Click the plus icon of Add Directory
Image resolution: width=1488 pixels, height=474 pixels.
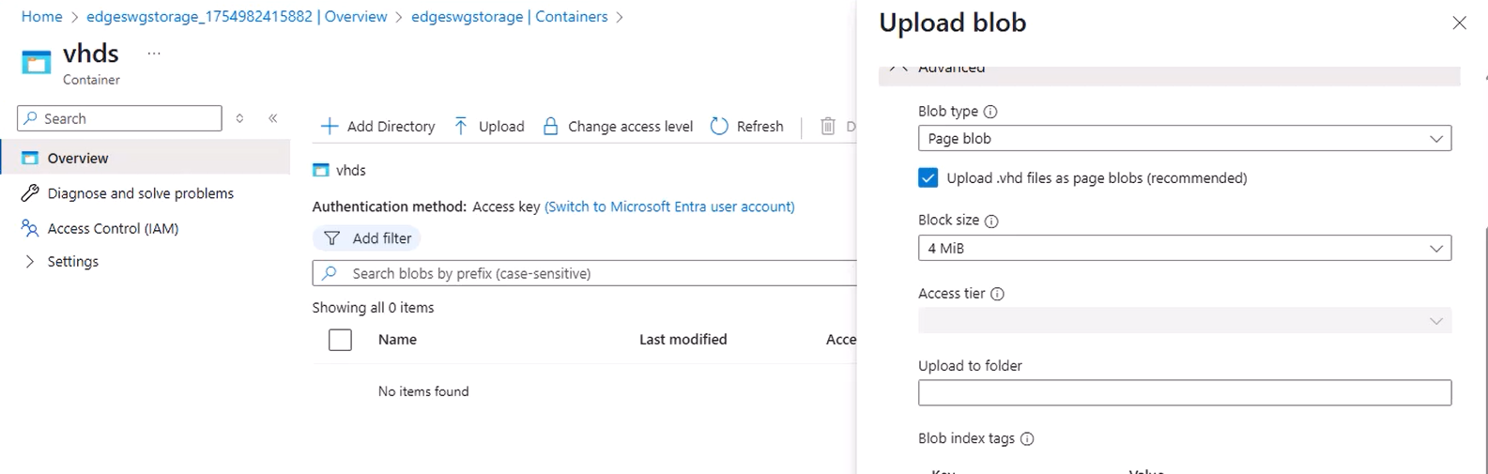click(x=330, y=126)
